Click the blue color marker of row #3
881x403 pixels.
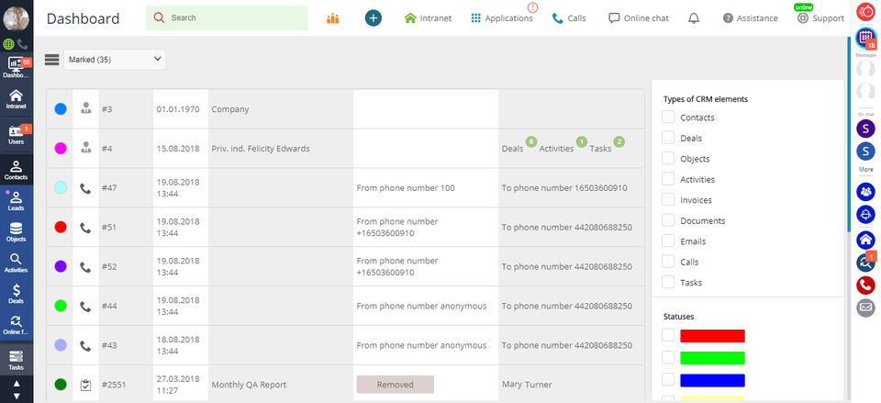(x=61, y=109)
